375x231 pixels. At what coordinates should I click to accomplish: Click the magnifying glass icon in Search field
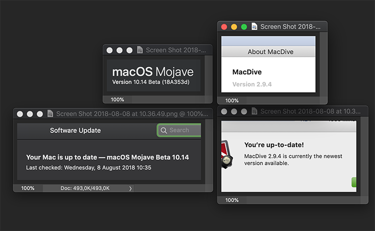pyautogui.click(x=163, y=130)
